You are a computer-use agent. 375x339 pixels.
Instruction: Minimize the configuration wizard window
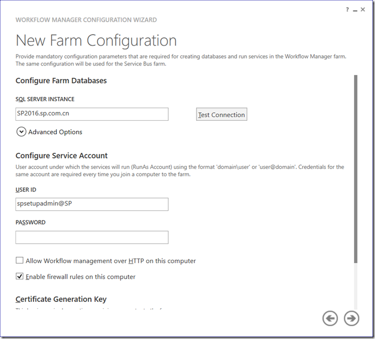[x=355, y=10]
